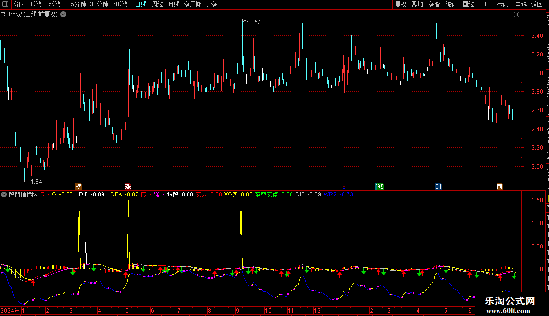Switch to 30分钟 period tab
Viewport: 549px width, 316px height.
(99, 4)
